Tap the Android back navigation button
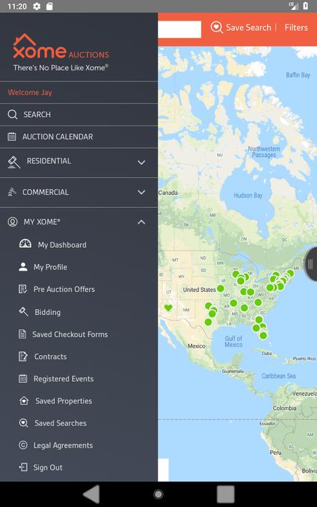The width and height of the screenshot is (317, 507). point(91,494)
